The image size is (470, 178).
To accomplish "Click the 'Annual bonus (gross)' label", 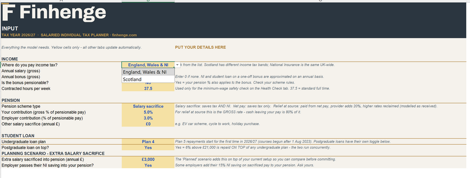I will coord(21,77).
